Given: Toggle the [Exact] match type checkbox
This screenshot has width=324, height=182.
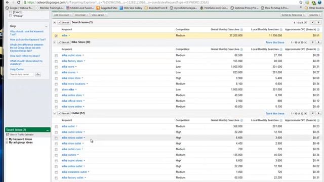Looking at the screenshot, I should click(x=10, y=12).
